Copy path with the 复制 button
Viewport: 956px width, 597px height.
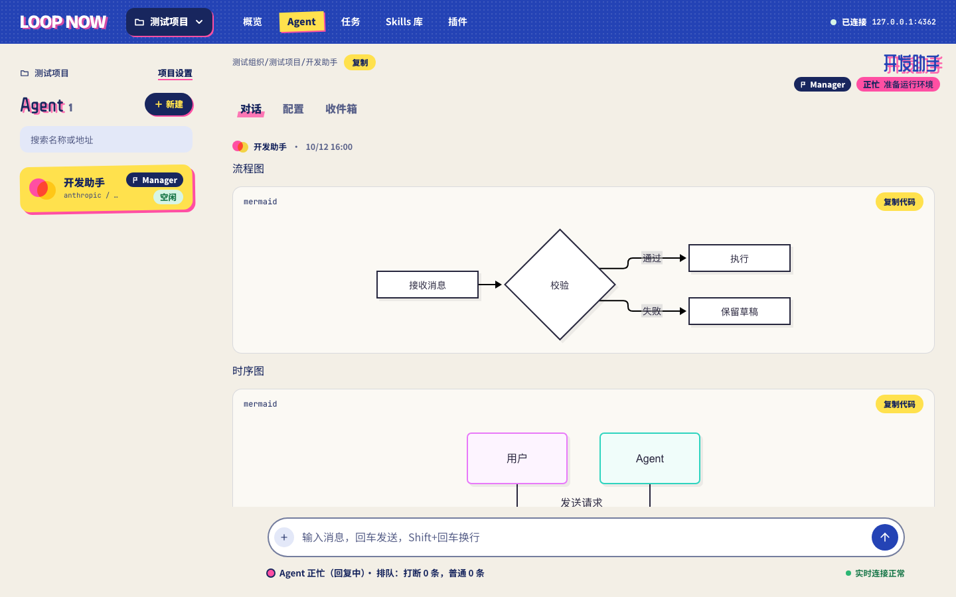(360, 62)
